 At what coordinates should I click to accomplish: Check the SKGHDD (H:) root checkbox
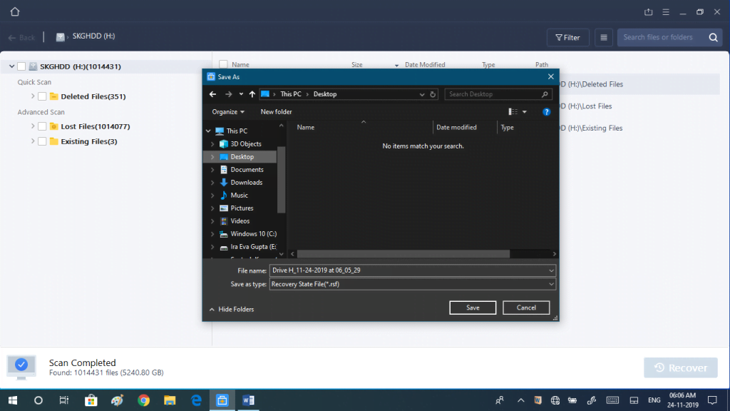tap(21, 66)
